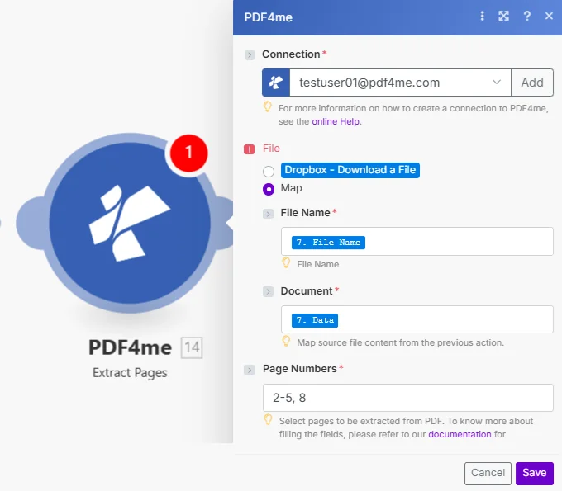Click the red File error indicator icon
Viewport: 562px width, 491px height.
tap(249, 149)
